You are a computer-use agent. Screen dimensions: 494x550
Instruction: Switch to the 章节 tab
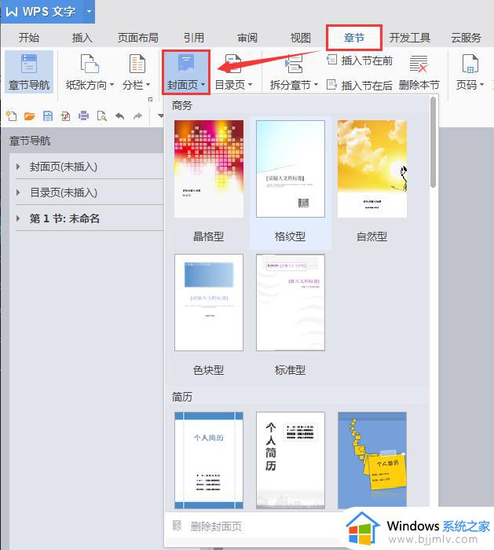pyautogui.click(x=354, y=38)
